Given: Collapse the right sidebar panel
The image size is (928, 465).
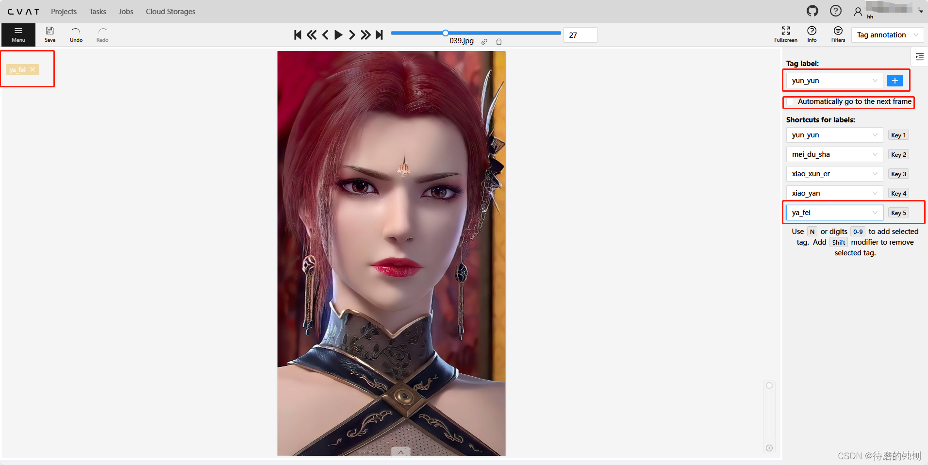Looking at the screenshot, I should click(919, 57).
